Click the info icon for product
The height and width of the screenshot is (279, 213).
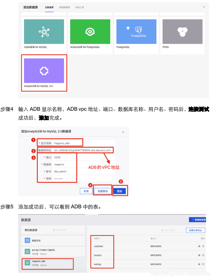[x=203, y=255]
